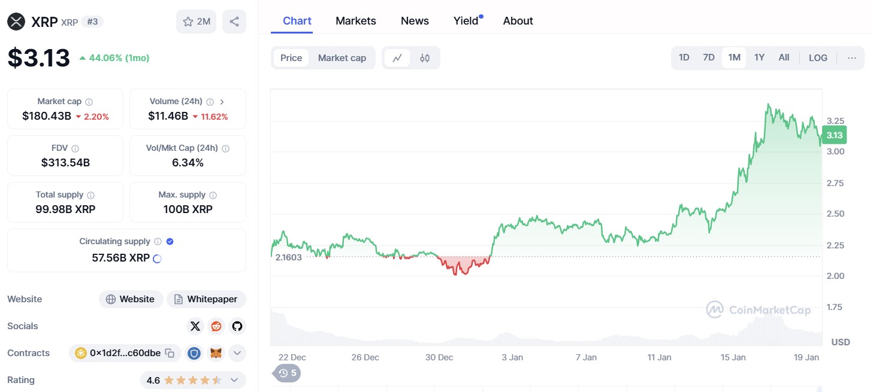Open the Circulating supply info icon
Screen dimensions: 873x392
(x=158, y=242)
